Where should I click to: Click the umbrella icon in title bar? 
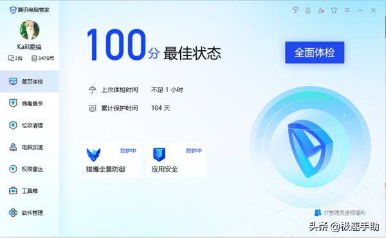[295, 10]
